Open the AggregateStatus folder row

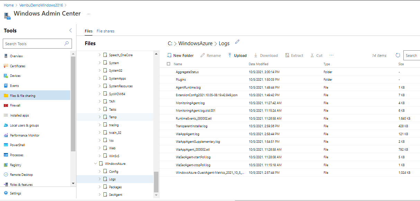coord(290,72)
